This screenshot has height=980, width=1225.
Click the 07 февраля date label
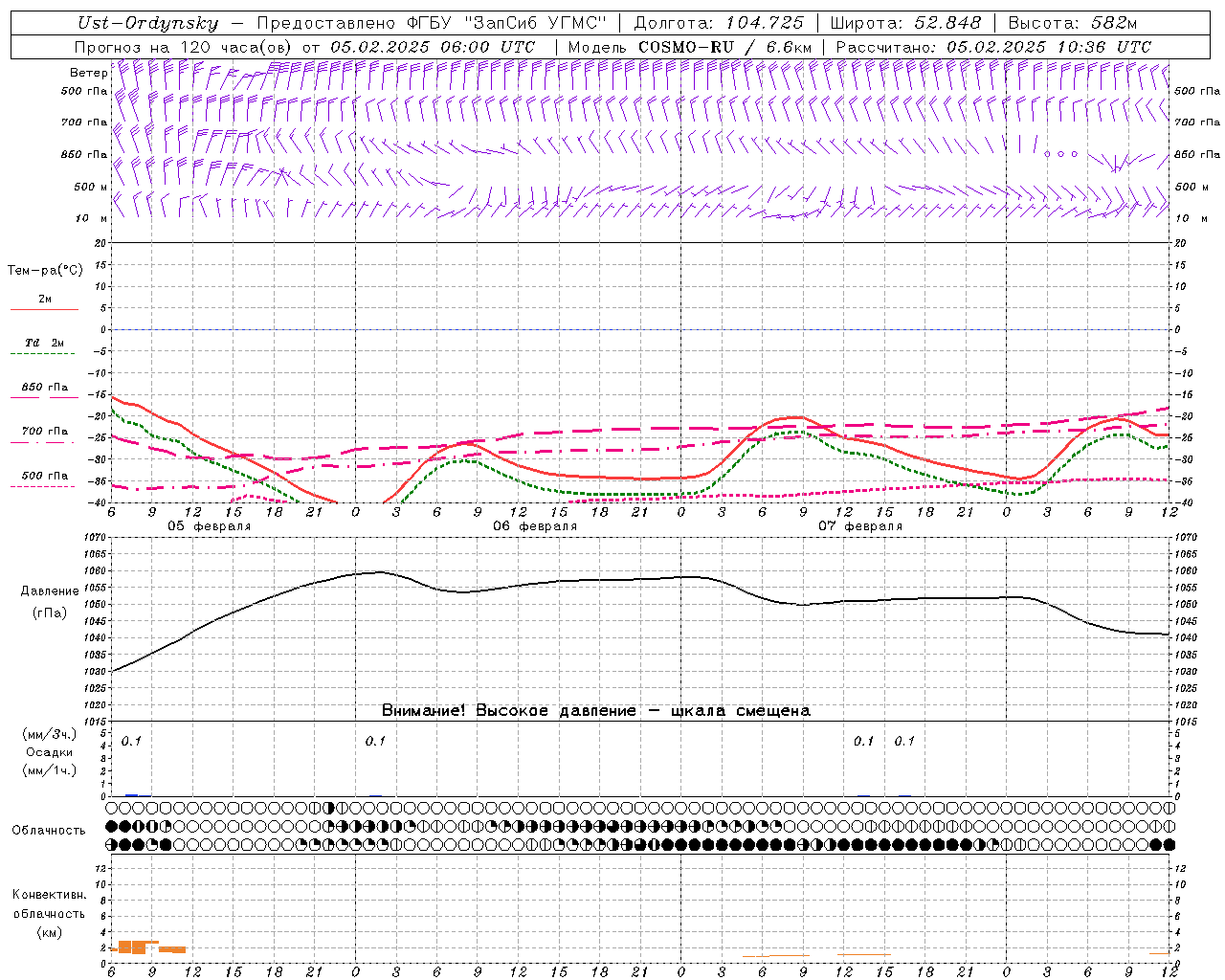[859, 526]
